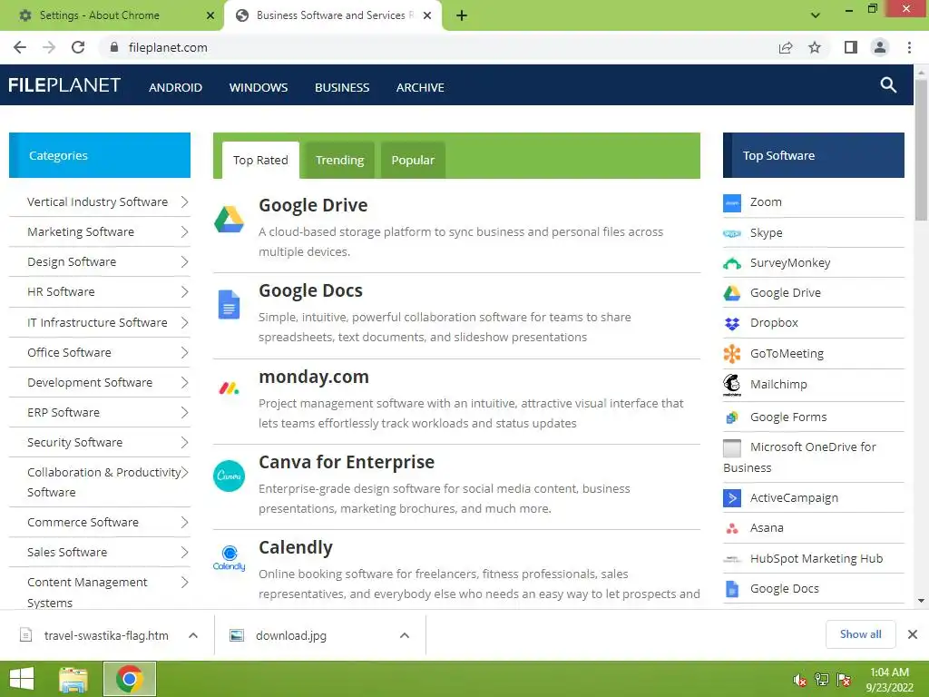Open the monday.com title link
The height and width of the screenshot is (697, 929).
(313, 377)
